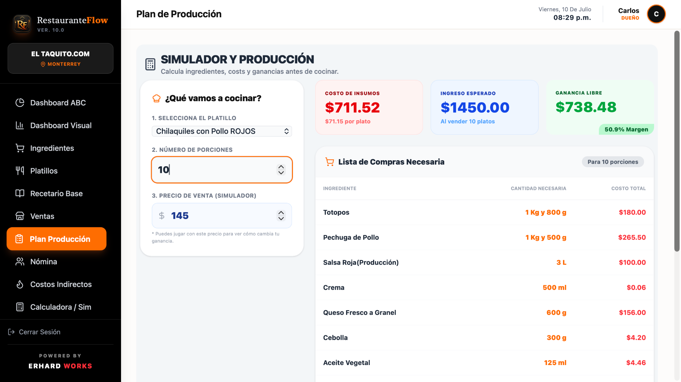681x382 pixels.
Task: Click the chef hat icon
Action: pyautogui.click(x=156, y=98)
